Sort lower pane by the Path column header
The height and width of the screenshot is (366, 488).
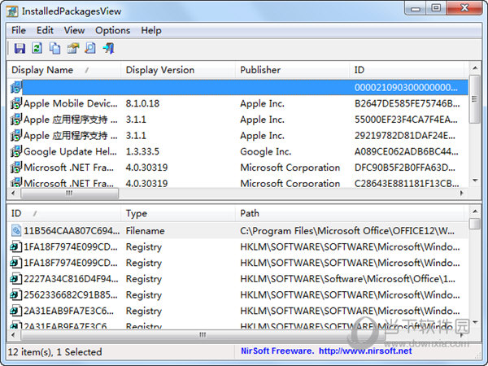pyautogui.click(x=350, y=213)
